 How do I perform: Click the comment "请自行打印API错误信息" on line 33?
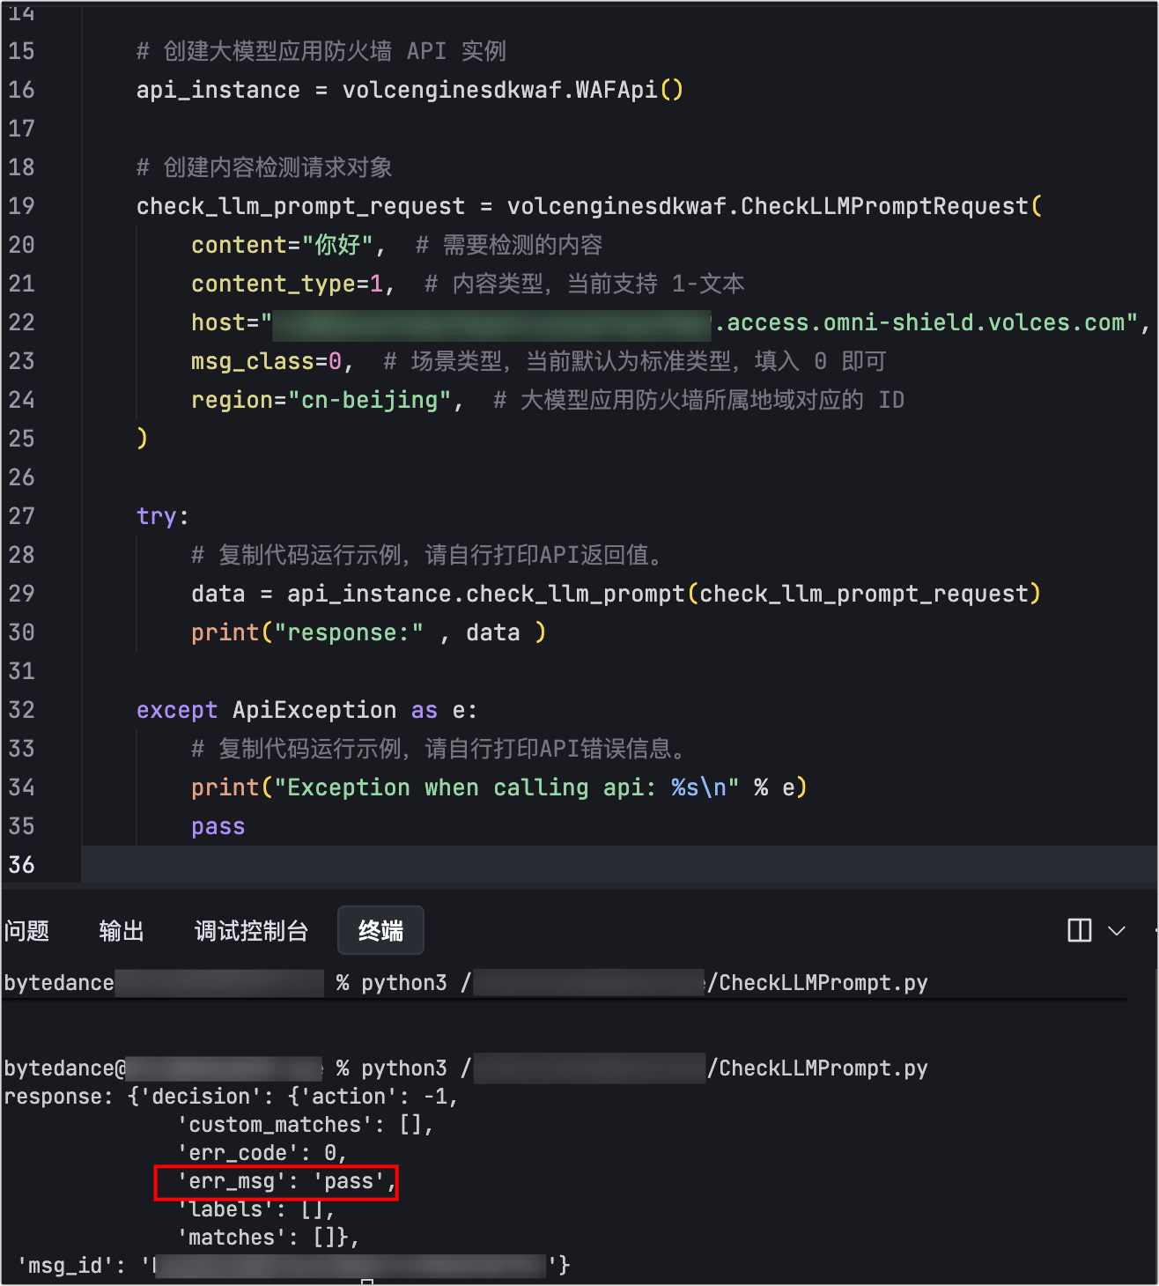click(549, 749)
